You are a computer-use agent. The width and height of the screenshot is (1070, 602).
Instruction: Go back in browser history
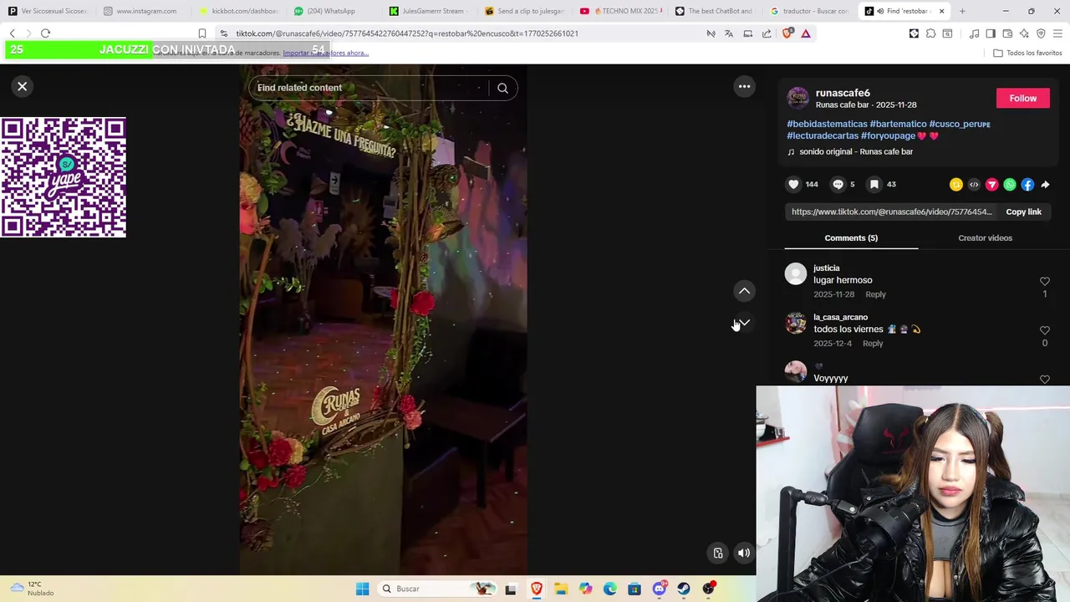tap(13, 33)
